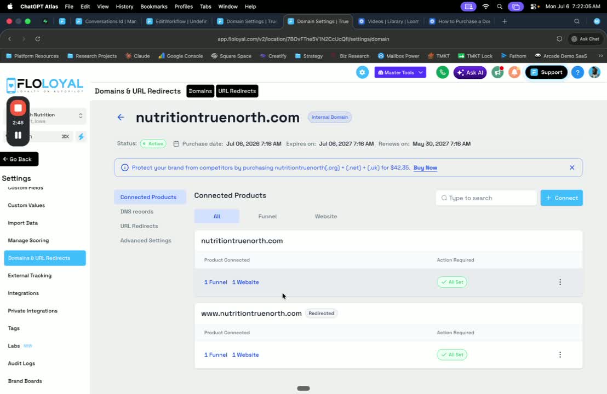Viewport: 607px width, 394px height.
Task: Click 1 Website link under nutritiontruenorth.com
Action: pos(245,282)
